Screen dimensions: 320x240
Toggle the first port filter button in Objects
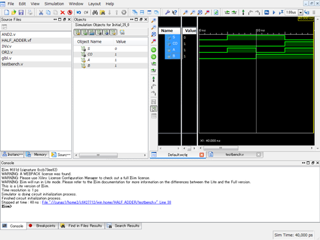(77, 32)
